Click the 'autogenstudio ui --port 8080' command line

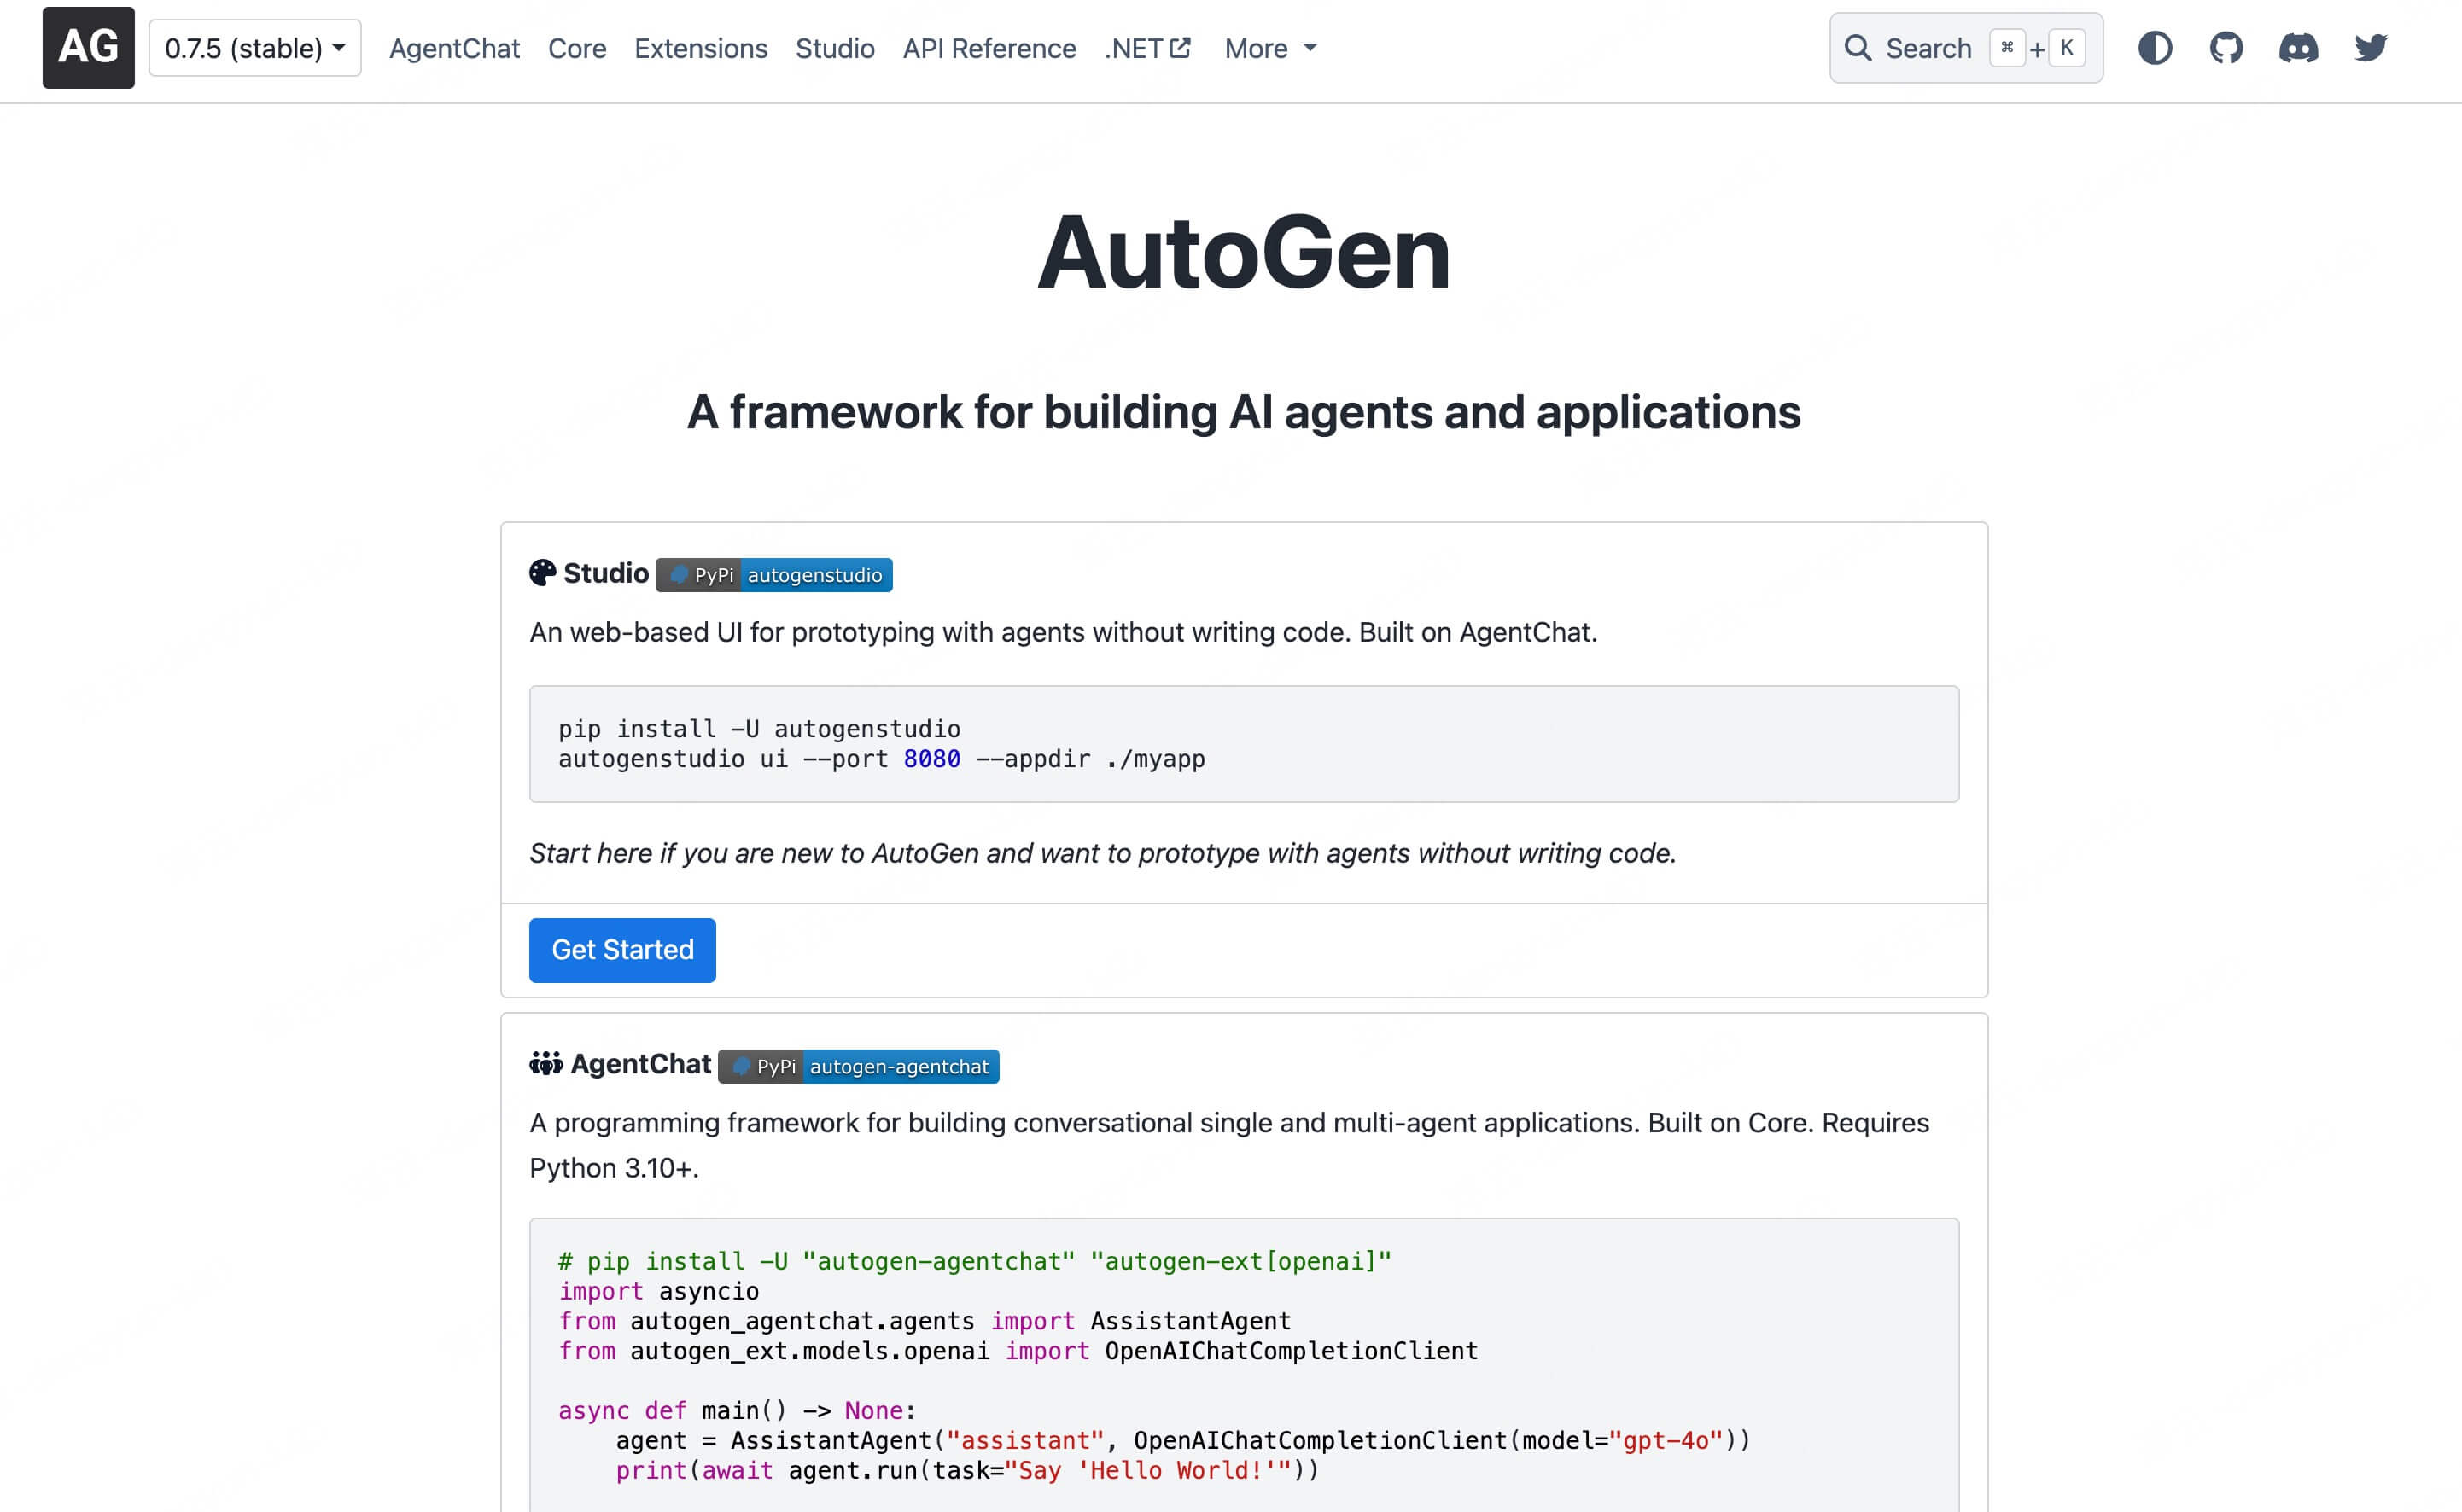coord(881,759)
